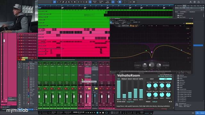Click the High Mult knob in ValhallaRoom

coord(162,95)
